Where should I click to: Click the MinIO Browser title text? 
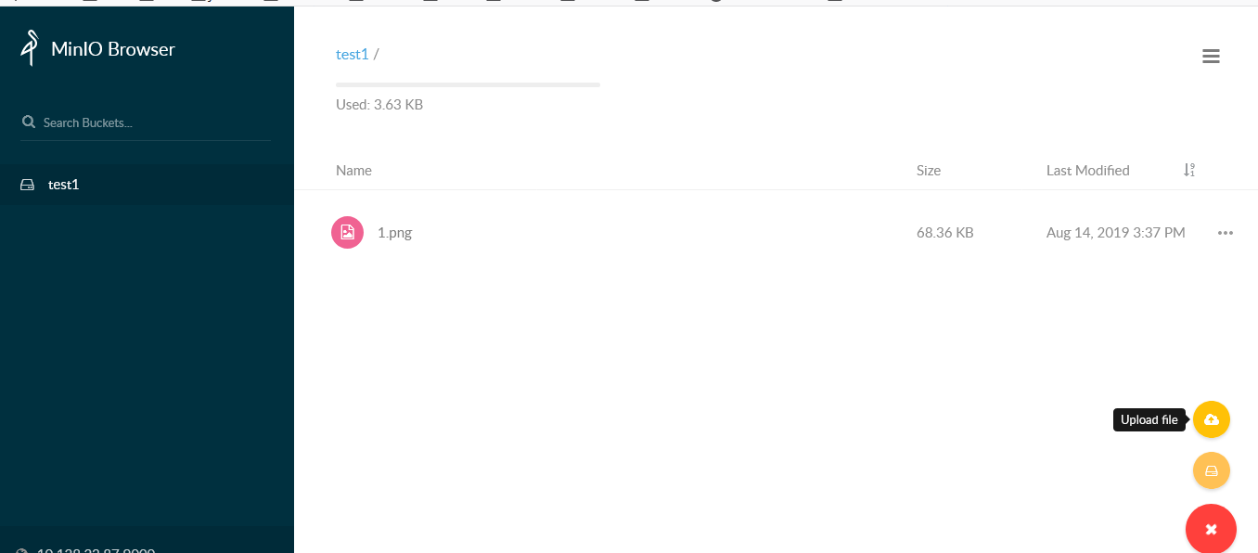pyautogui.click(x=113, y=49)
